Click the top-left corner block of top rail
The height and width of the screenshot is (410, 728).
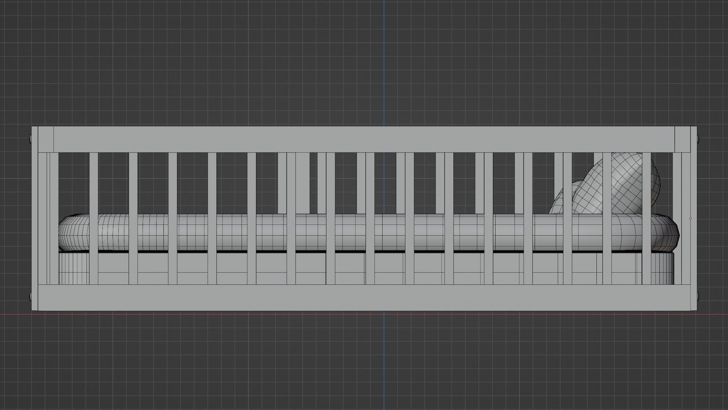pyautogui.click(x=45, y=139)
